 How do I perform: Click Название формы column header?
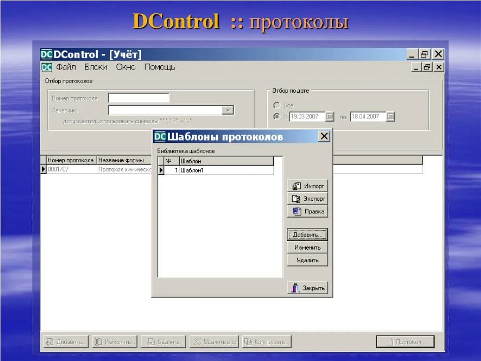point(124,160)
